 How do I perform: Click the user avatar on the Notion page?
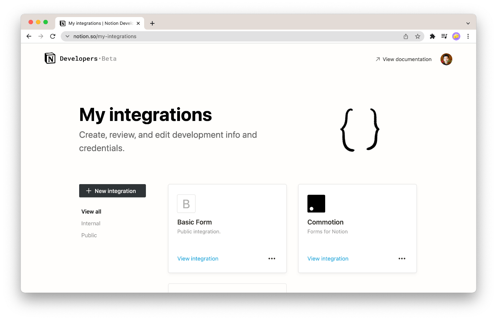click(446, 59)
